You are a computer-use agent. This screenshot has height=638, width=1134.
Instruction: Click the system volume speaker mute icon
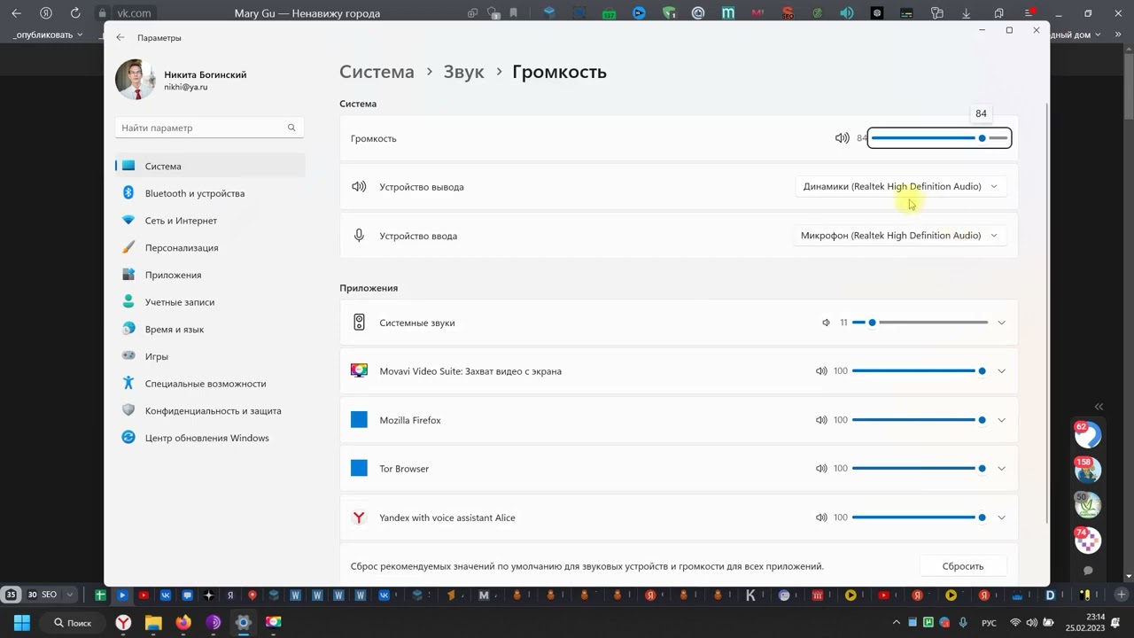tap(842, 138)
